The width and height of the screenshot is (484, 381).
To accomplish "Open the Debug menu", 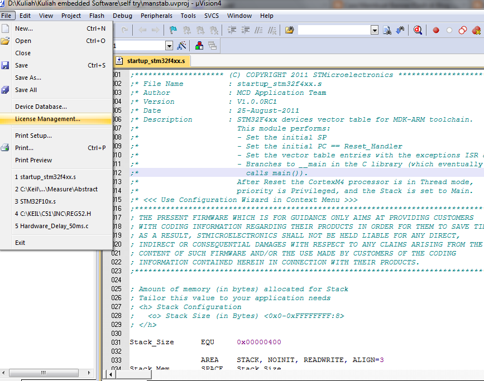I will (x=122, y=16).
